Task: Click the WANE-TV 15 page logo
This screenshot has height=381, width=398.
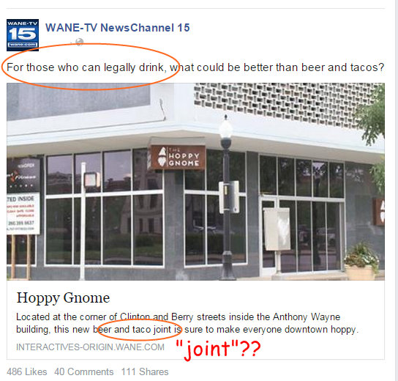Action: (x=23, y=35)
